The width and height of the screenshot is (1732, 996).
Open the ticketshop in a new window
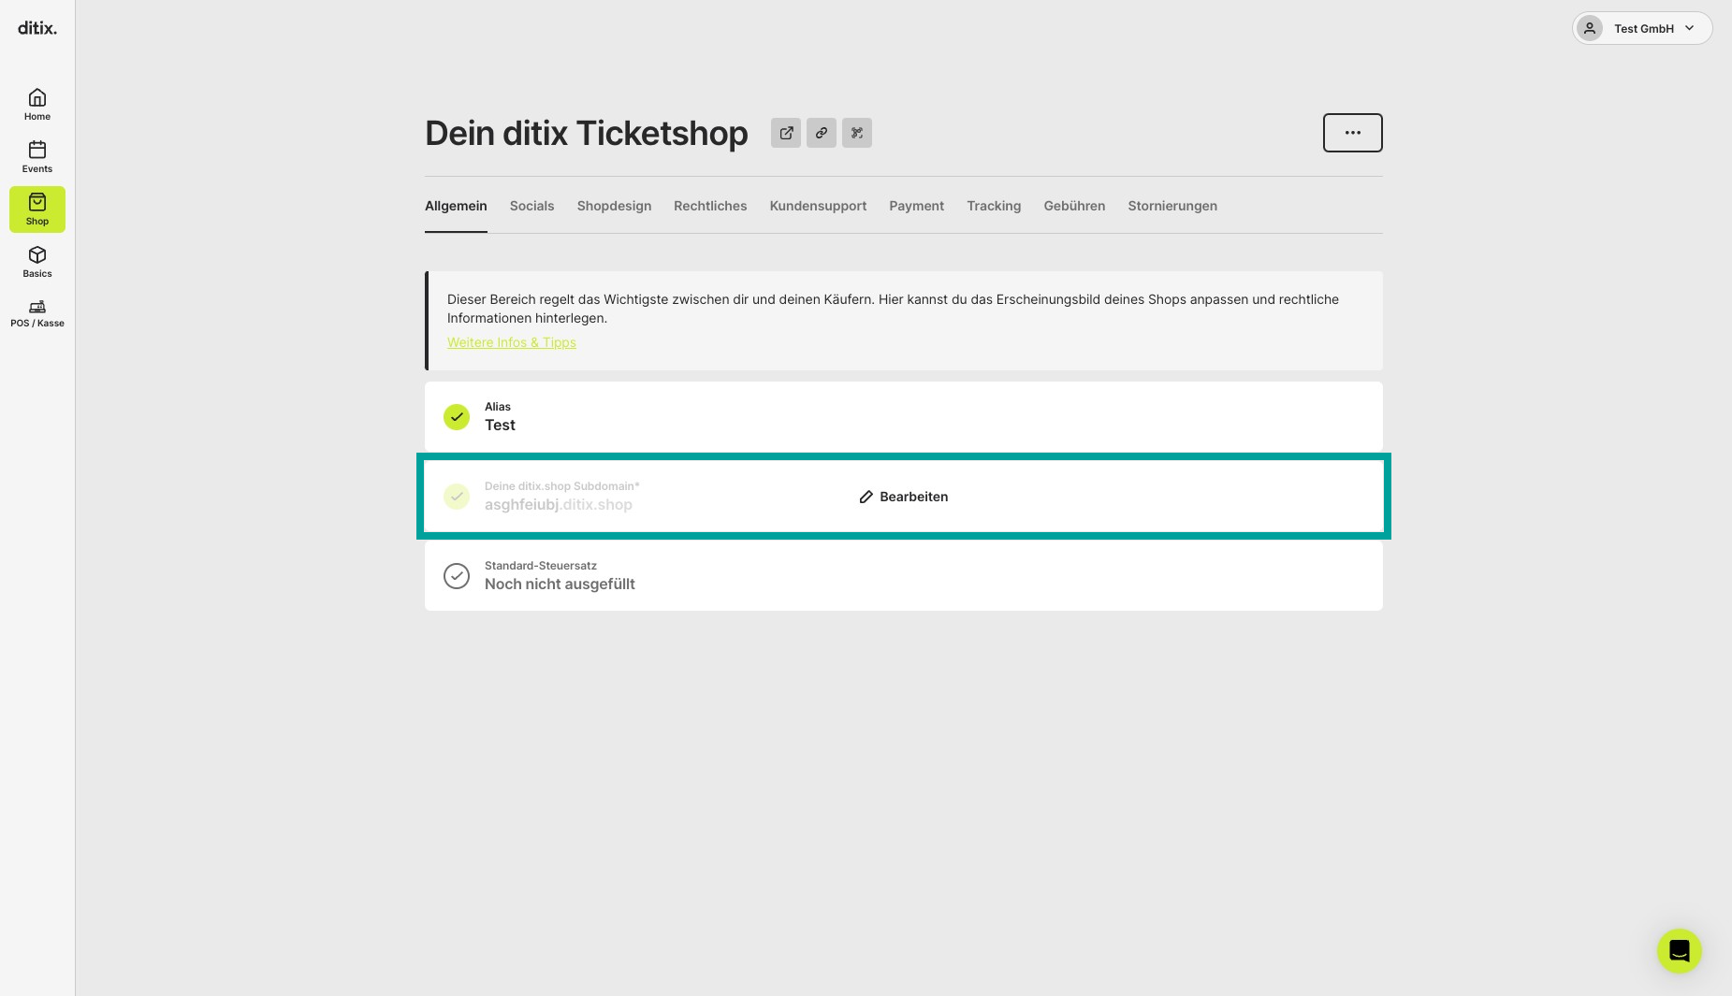[786, 133]
